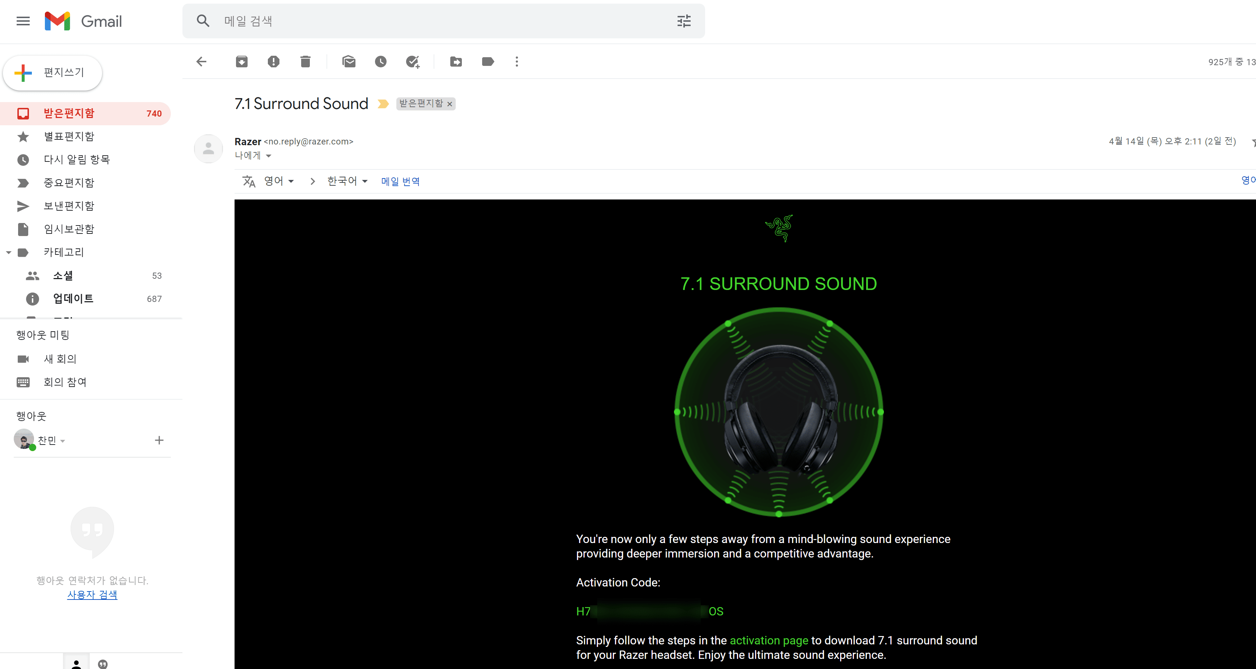Toggle the importance marker beside subject
Screen dimensions: 1256x669
coord(383,104)
